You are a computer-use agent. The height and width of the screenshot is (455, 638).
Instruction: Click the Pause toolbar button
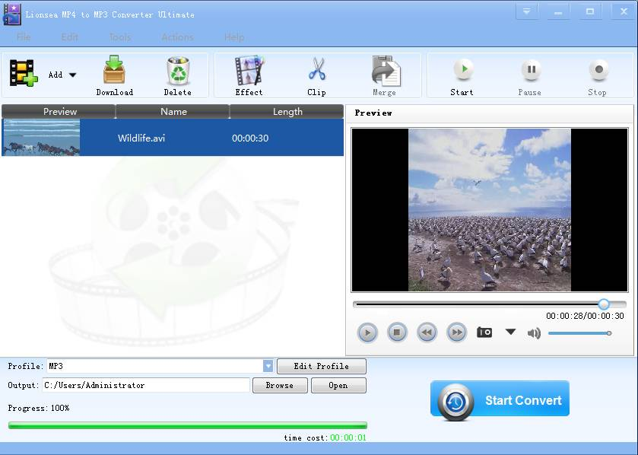click(530, 78)
